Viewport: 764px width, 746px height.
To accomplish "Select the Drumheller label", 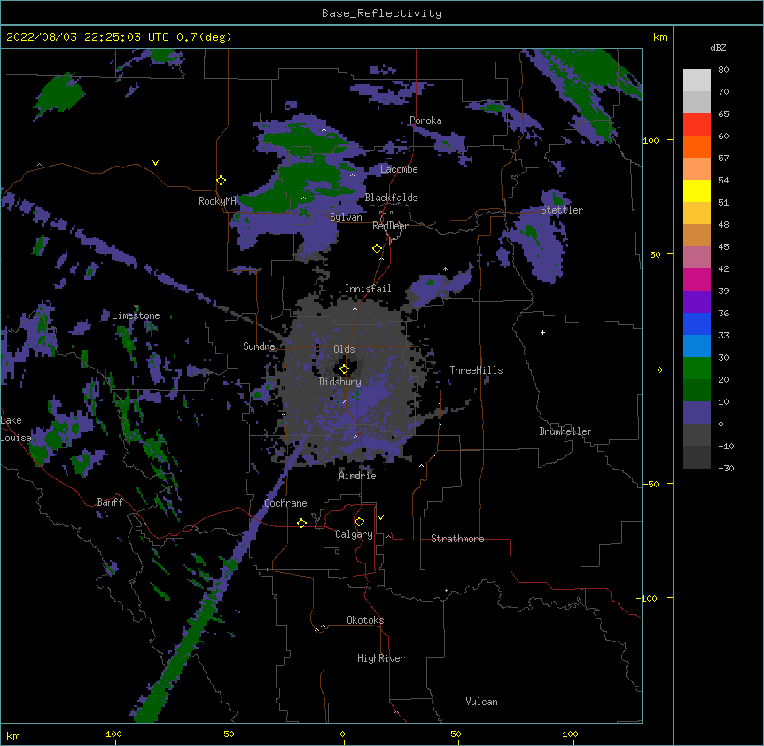I will (x=565, y=431).
